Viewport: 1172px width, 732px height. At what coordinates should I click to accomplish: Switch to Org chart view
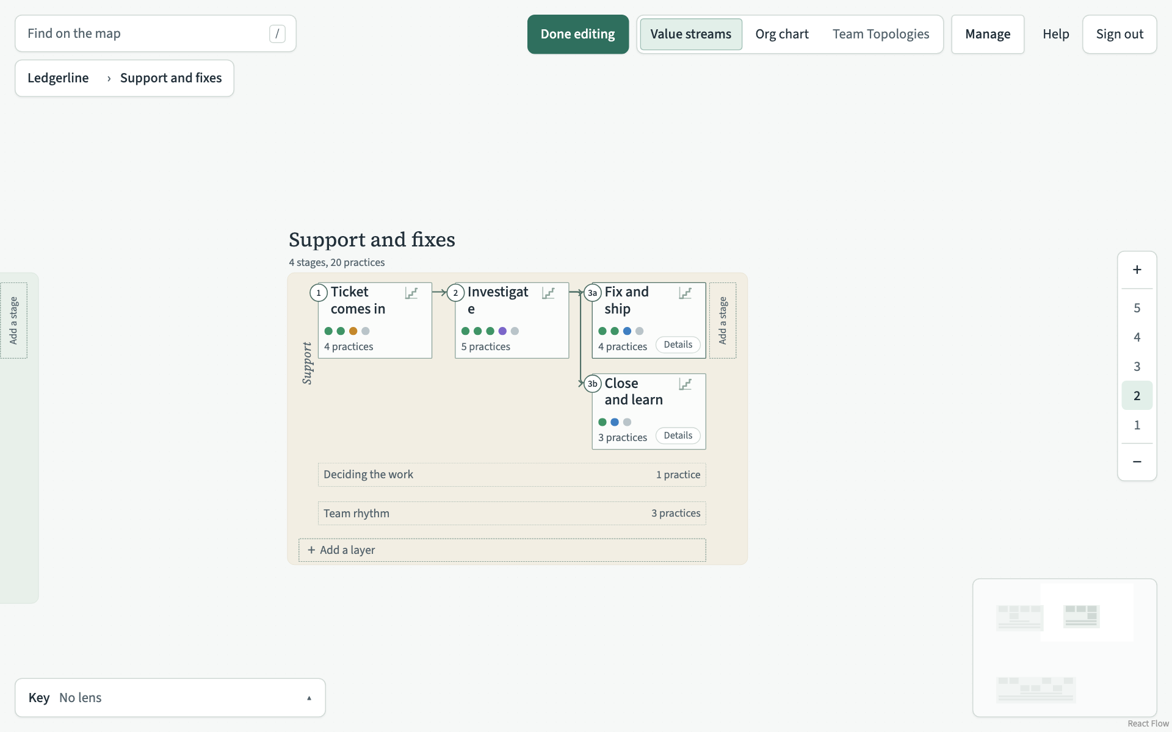(782, 34)
